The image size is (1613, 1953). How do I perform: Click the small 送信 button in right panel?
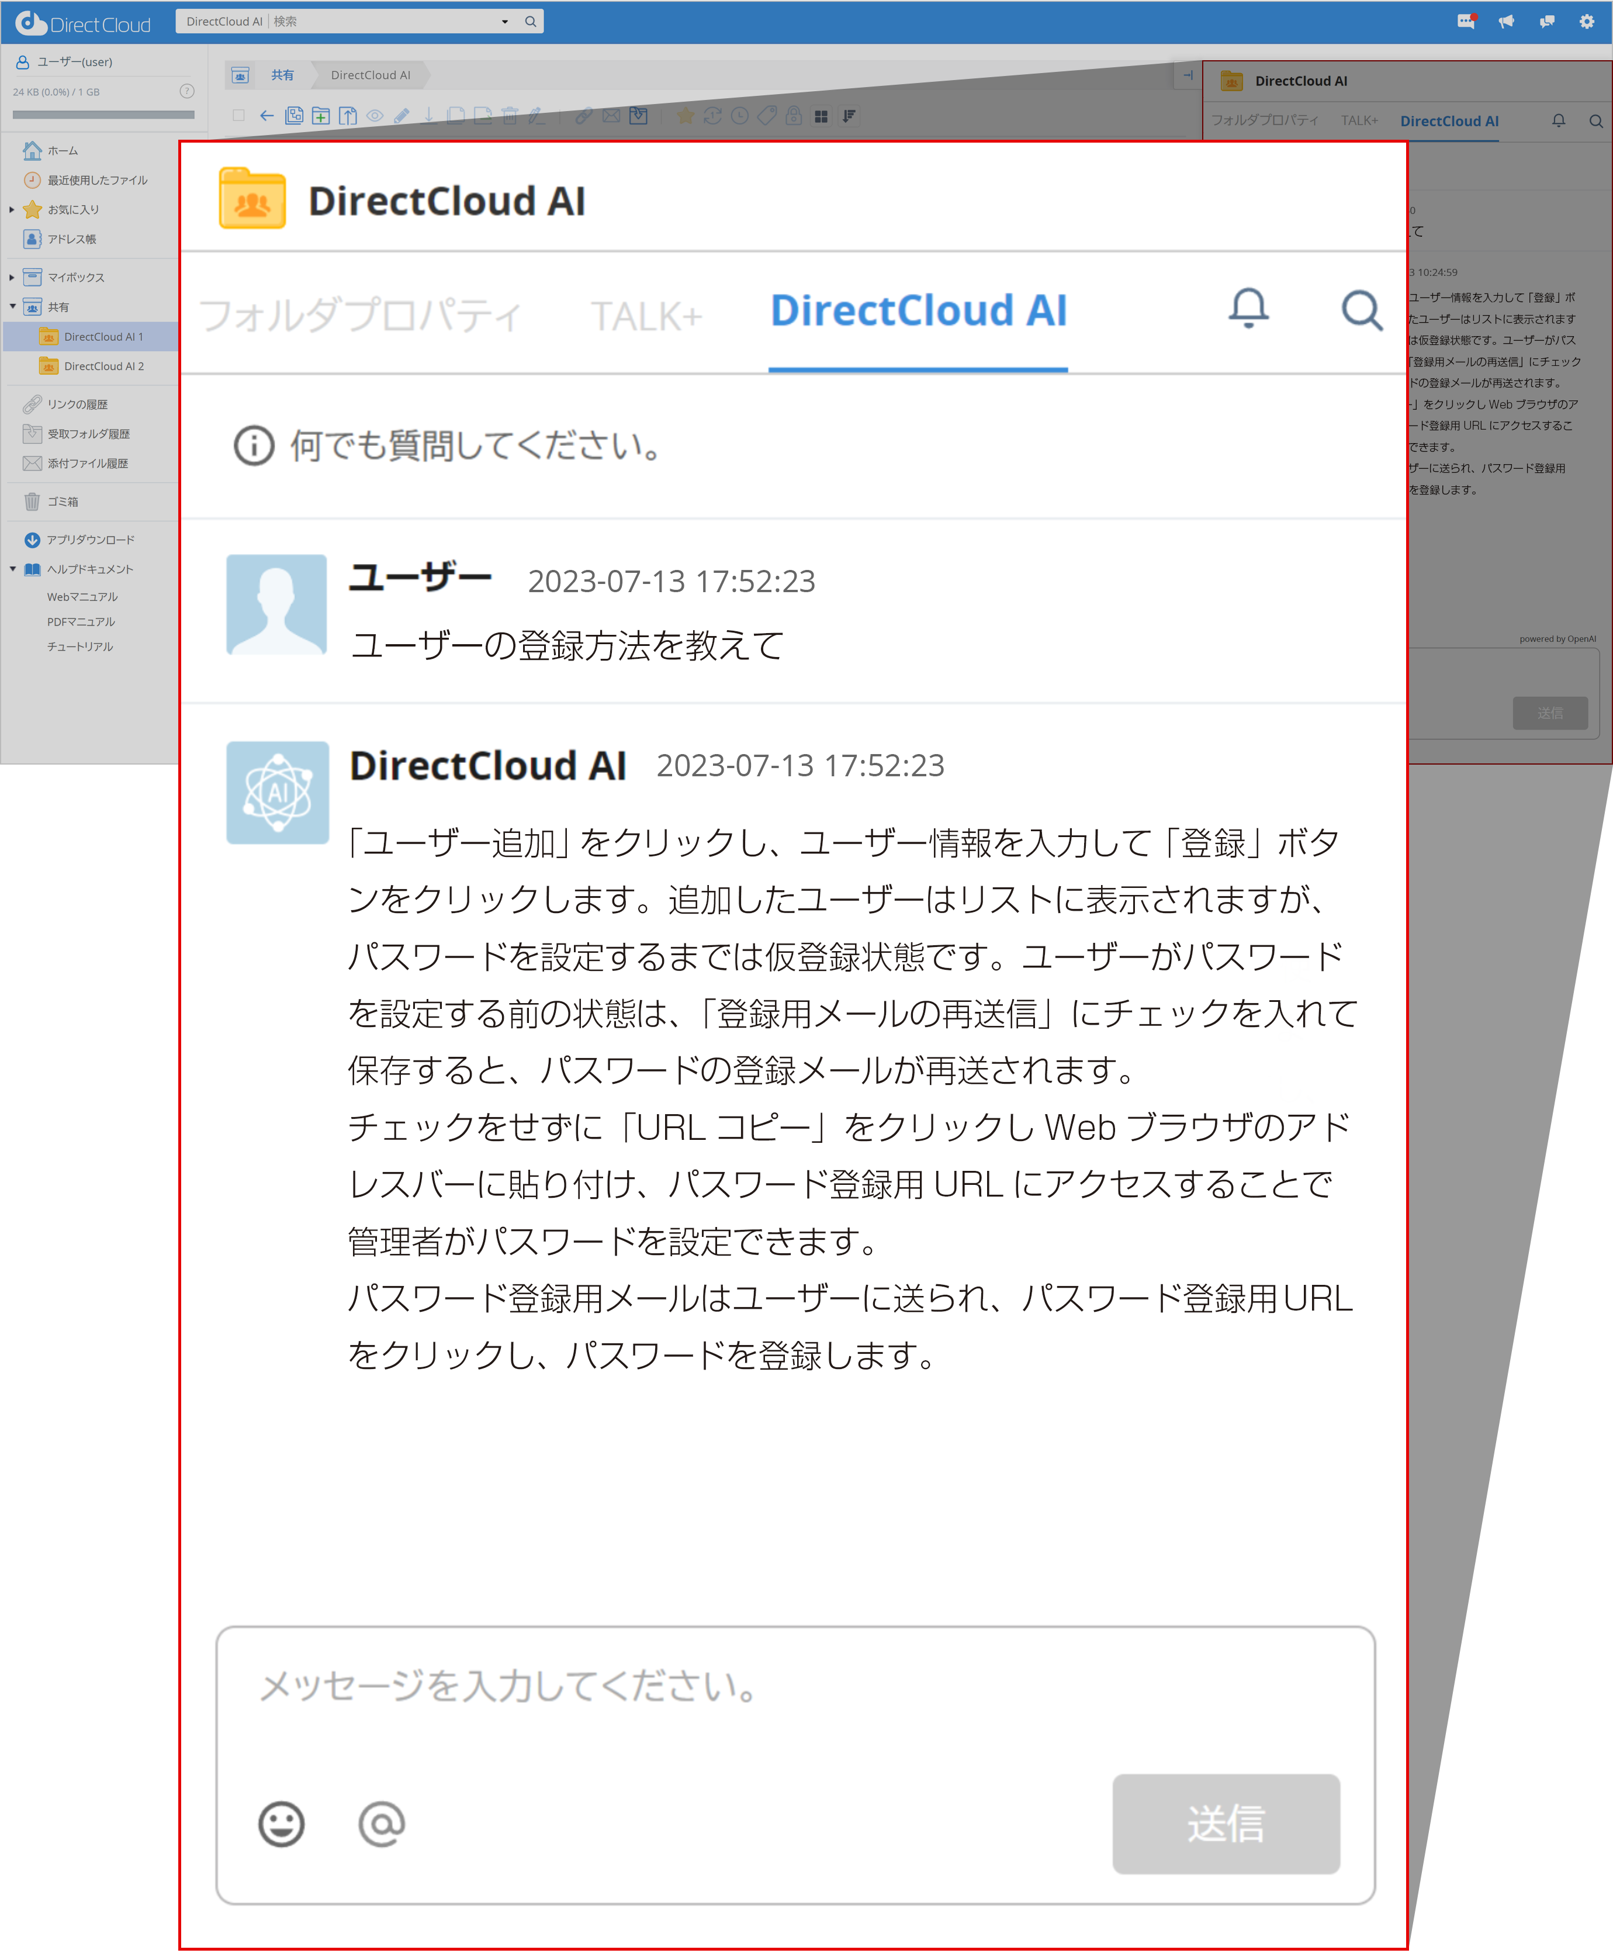(1550, 713)
